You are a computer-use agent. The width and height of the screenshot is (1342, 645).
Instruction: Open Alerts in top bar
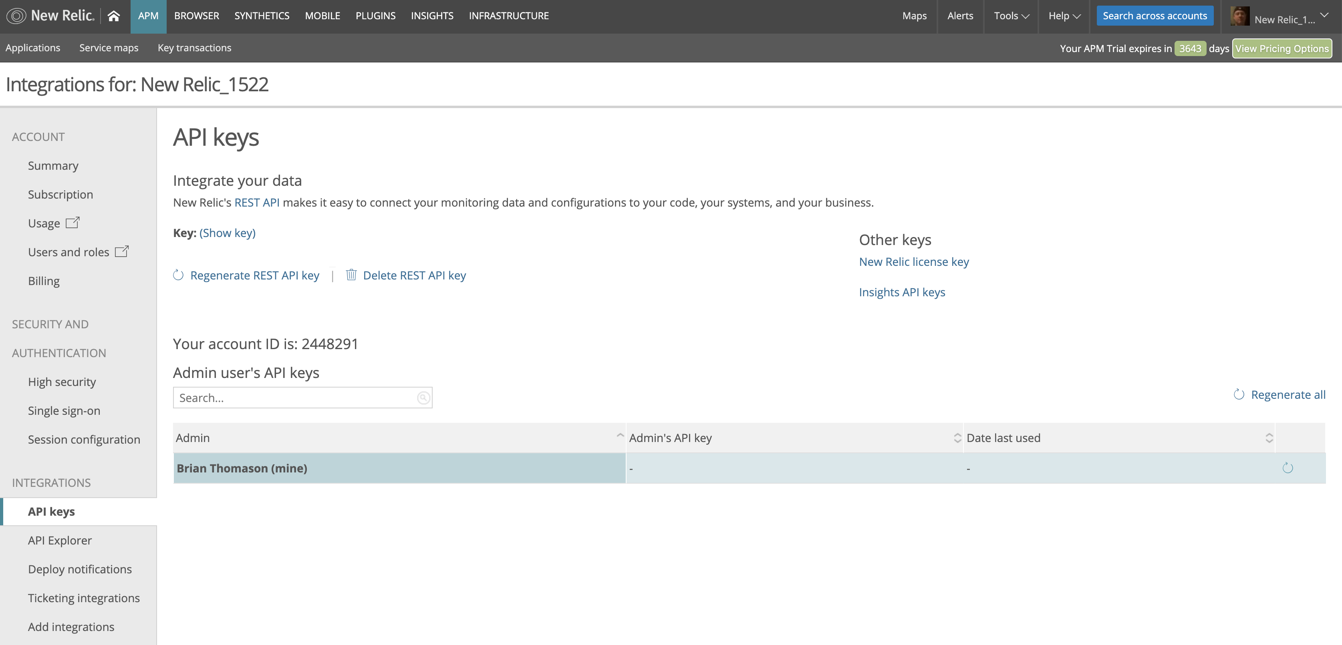pos(960,16)
